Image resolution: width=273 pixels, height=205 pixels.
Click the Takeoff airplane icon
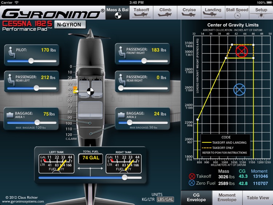141,15
